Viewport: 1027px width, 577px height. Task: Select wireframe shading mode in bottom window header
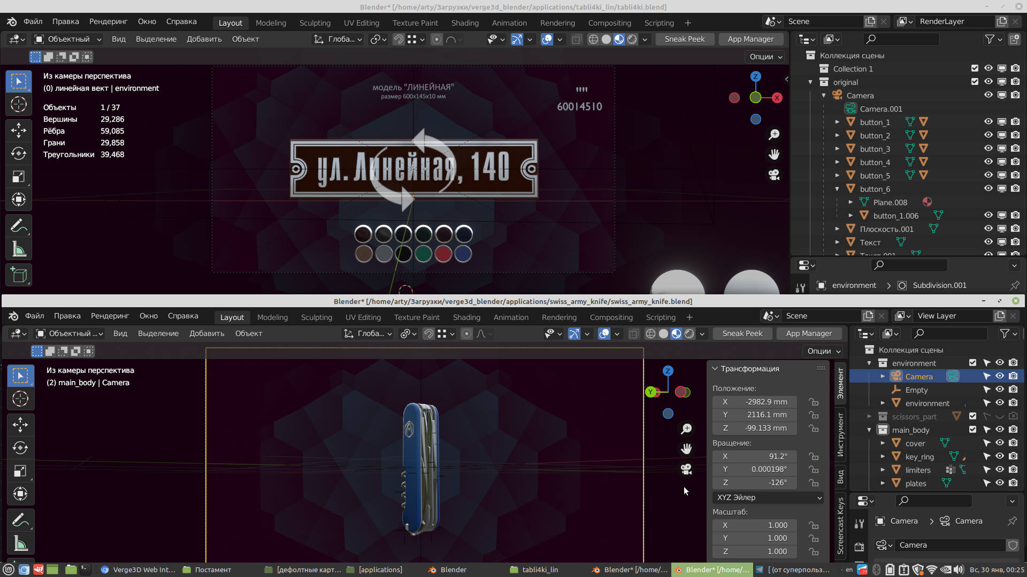pyautogui.click(x=650, y=333)
